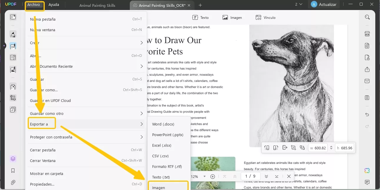Open the Search magnifier icon

[367, 17]
